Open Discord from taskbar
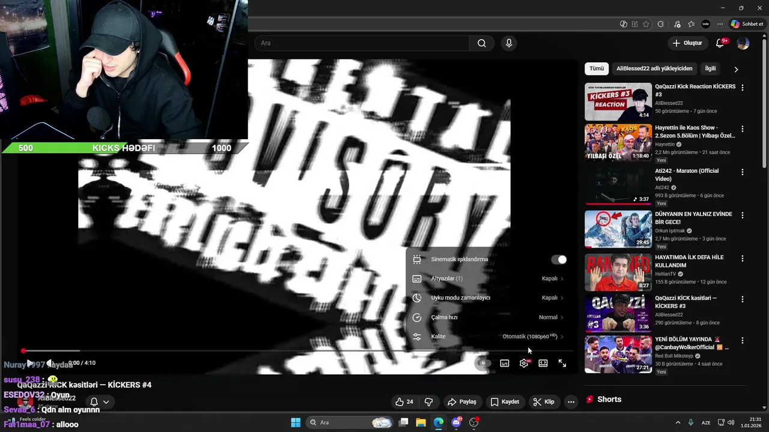Image resolution: width=769 pixels, height=432 pixels. (456, 422)
